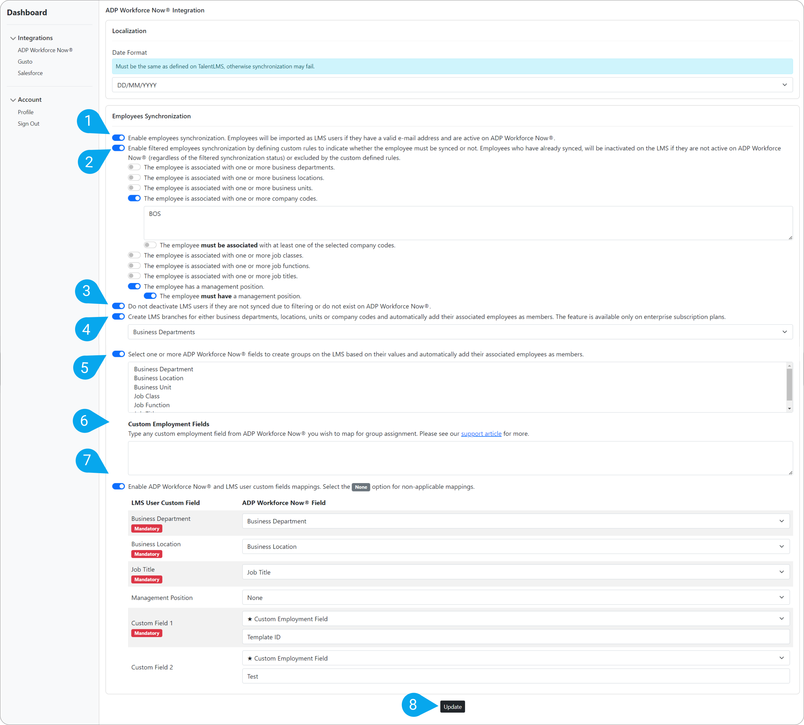Screen dimensions: 804x725
Task: Open Salesforce integration in sidebar
Action: [x=30, y=73]
